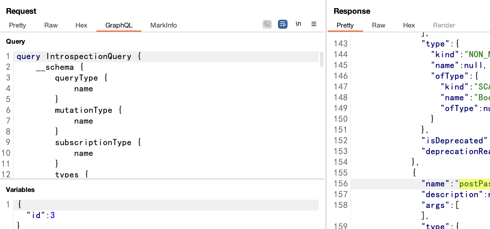Open the Request Hex tab

pos(81,25)
